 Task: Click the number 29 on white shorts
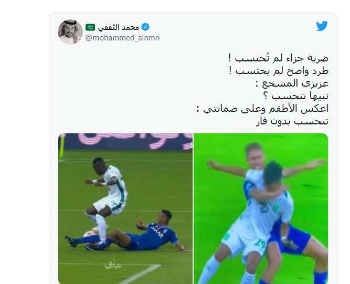pyautogui.click(x=260, y=244)
